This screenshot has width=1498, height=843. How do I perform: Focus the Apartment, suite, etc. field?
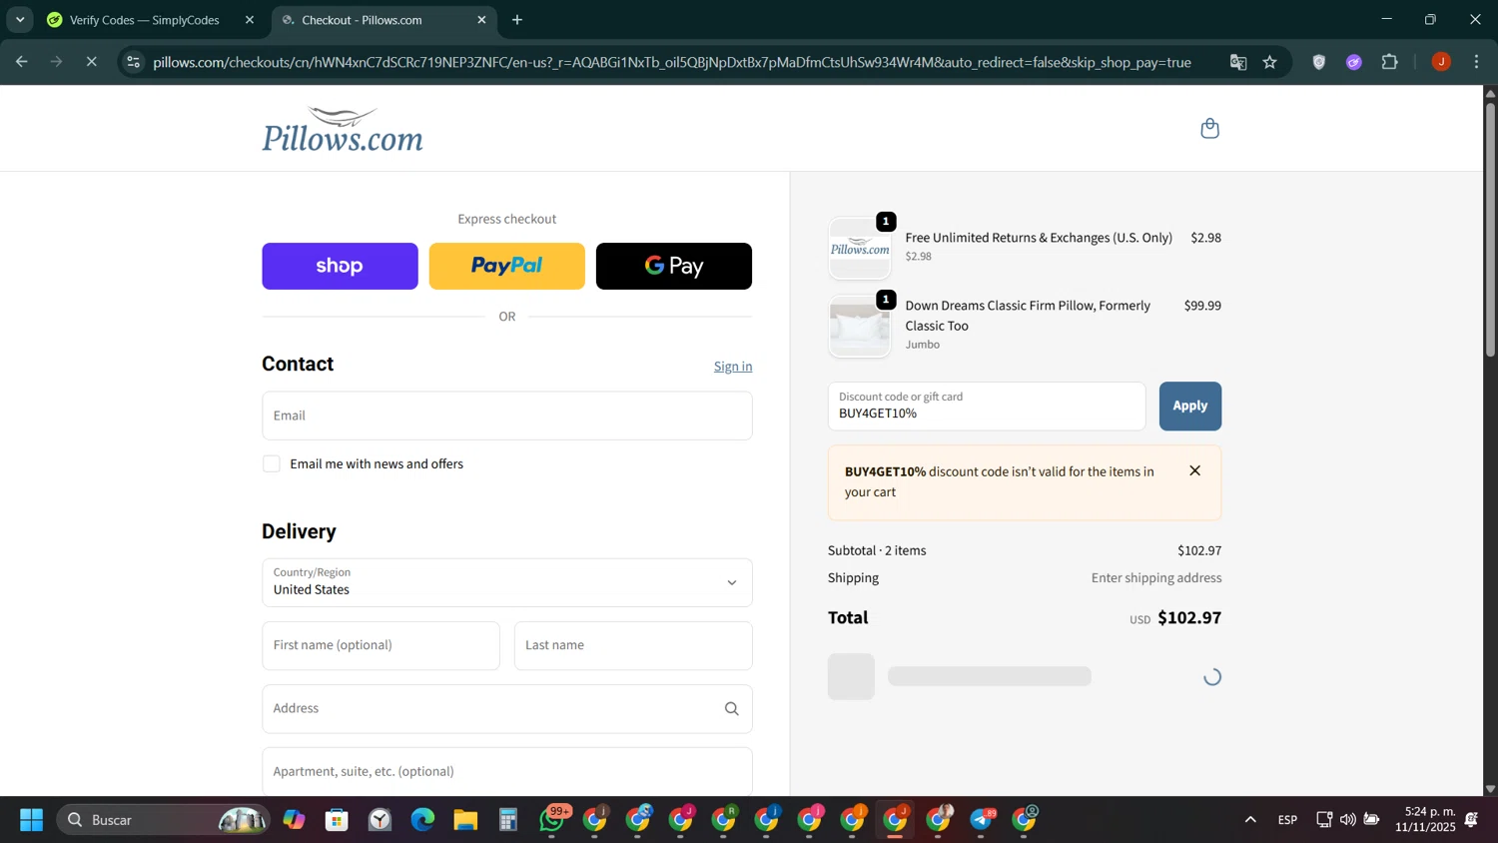pos(506,771)
